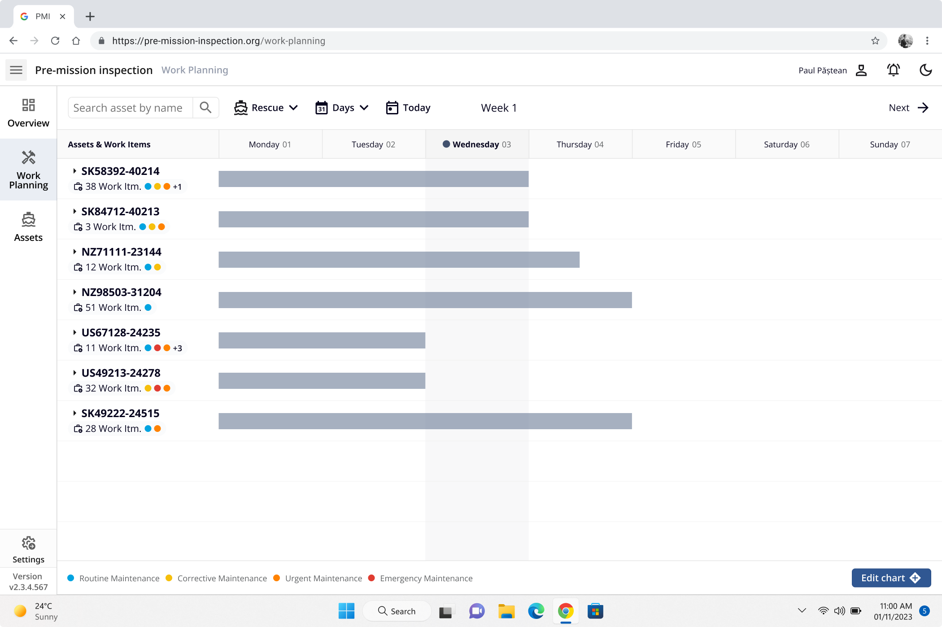Open Paul Pâștean user profile icon
This screenshot has width=942, height=627.
coord(861,70)
